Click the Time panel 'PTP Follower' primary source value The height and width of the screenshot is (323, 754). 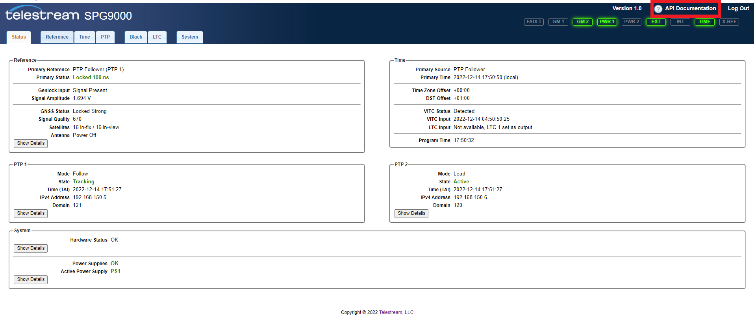pos(469,70)
